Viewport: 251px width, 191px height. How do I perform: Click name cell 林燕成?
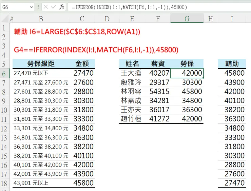tap(132, 101)
